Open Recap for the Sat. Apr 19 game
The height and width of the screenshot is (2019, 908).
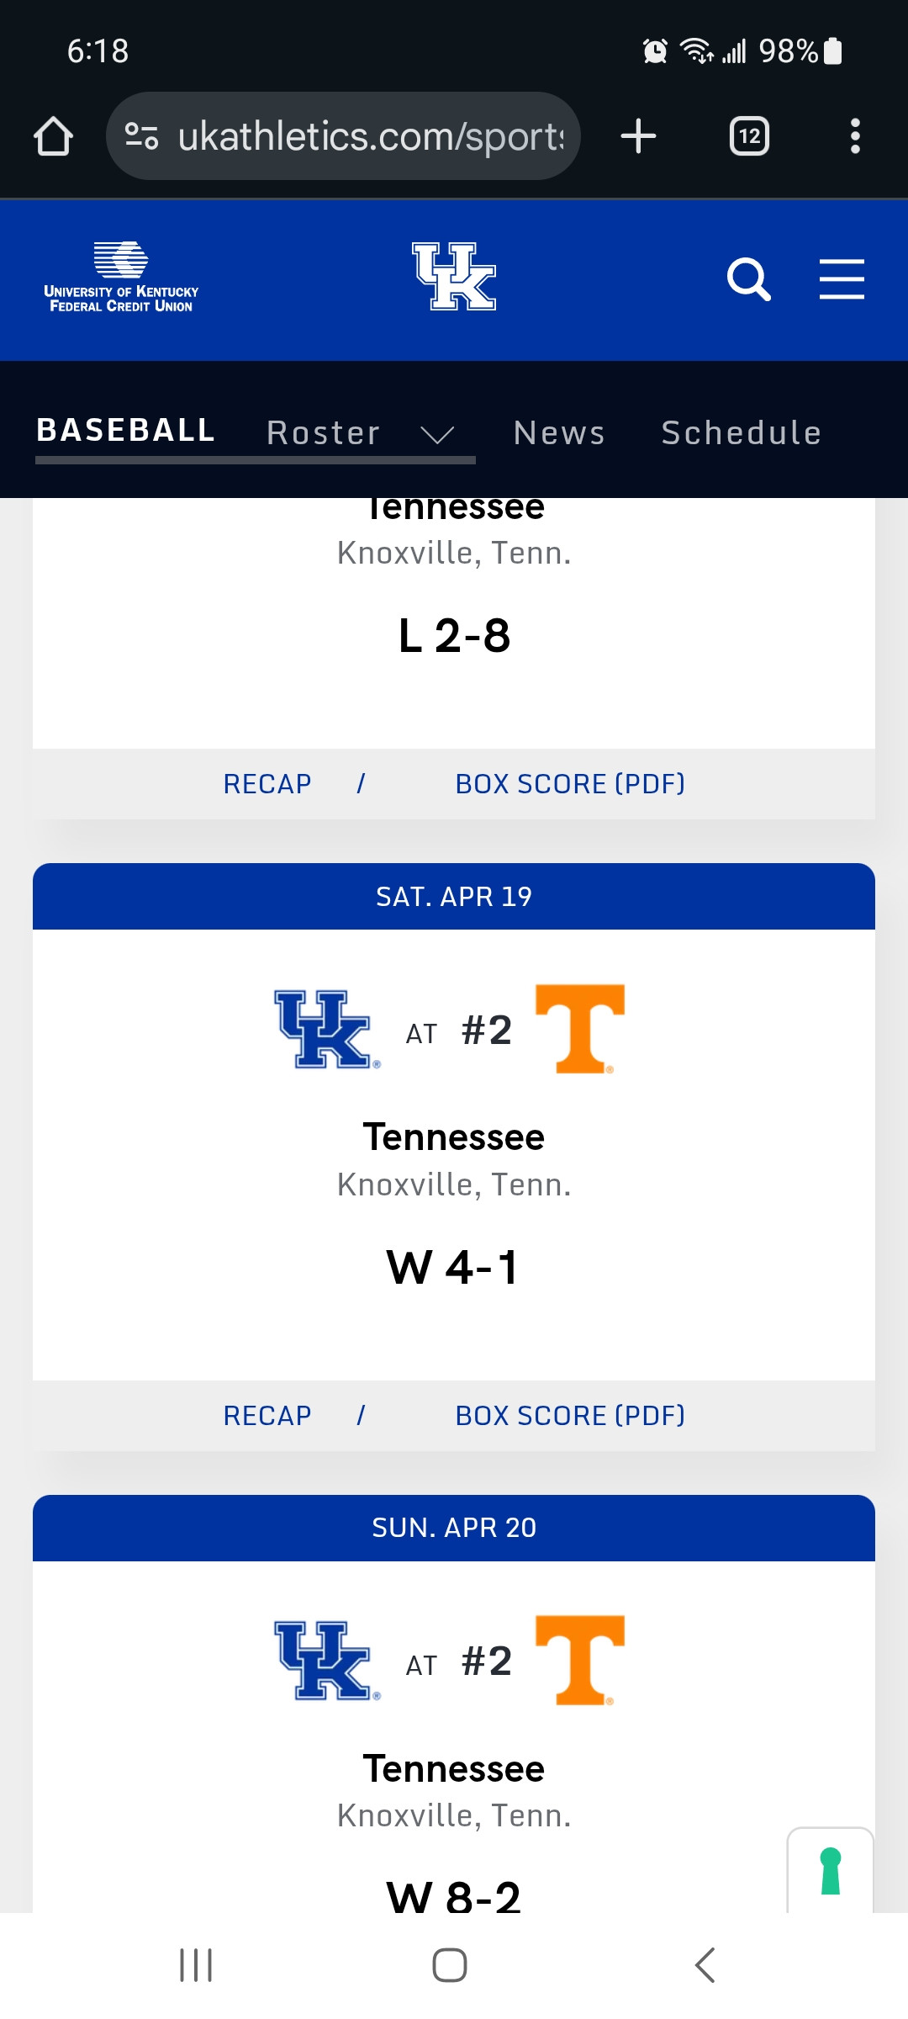[267, 1416]
